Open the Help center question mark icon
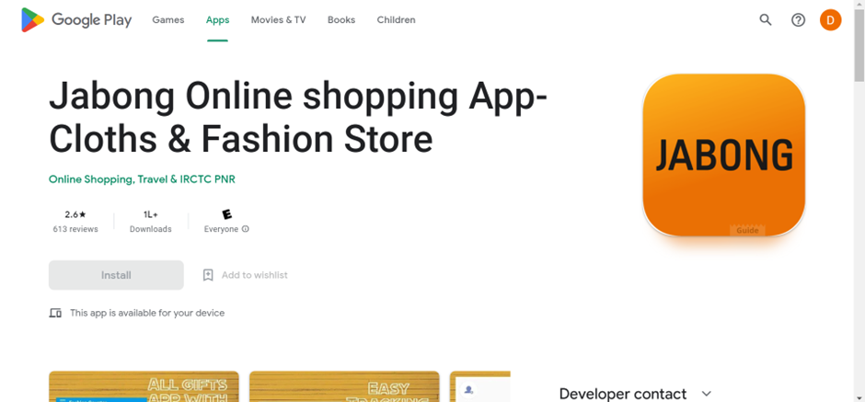The width and height of the screenshot is (865, 402). pyautogui.click(x=798, y=20)
